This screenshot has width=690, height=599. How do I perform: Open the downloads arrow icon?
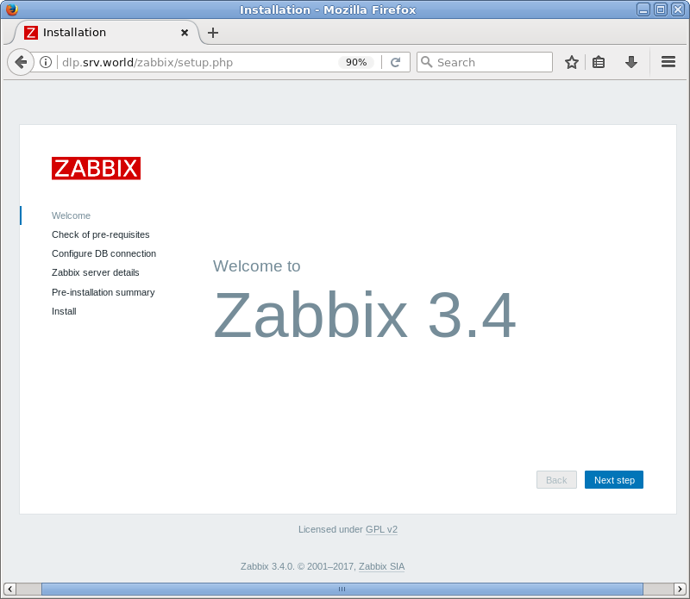click(631, 62)
